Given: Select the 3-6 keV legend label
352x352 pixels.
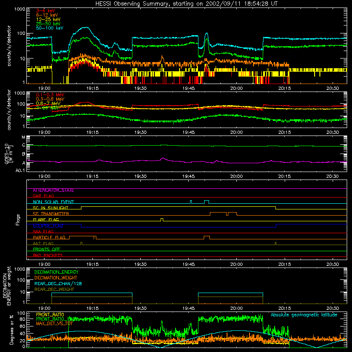Looking at the screenshot, I should (x=46, y=11).
